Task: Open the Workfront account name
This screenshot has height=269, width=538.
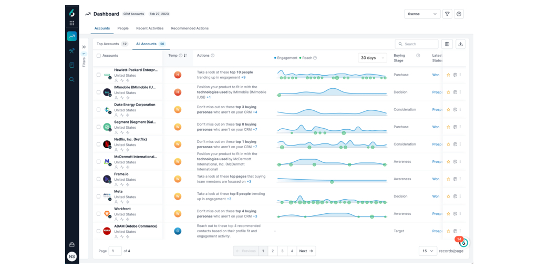Action: coord(122,209)
